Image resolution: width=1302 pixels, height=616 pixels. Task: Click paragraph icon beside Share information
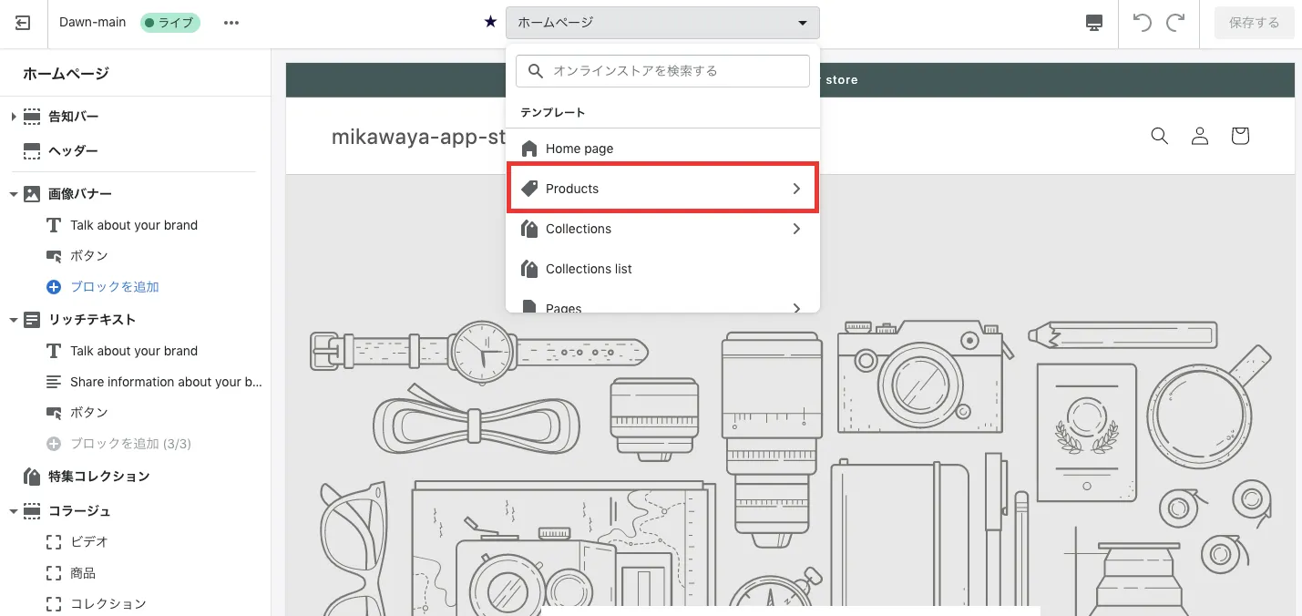[x=54, y=382]
